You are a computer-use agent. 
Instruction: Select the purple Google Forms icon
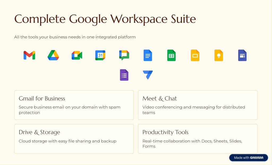coord(124,75)
